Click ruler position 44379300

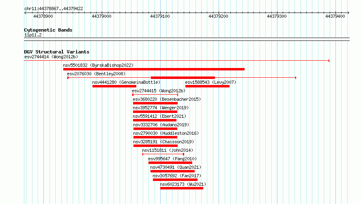coord(277,16)
